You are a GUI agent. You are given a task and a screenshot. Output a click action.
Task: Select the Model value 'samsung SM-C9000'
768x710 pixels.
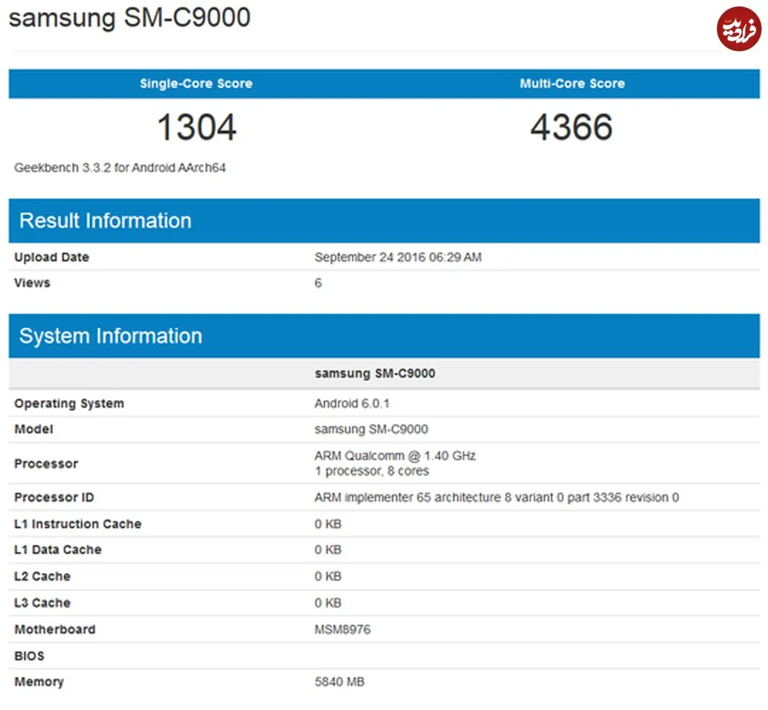[371, 430]
